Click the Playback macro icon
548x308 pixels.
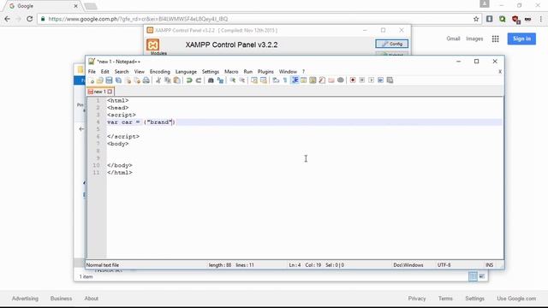click(371, 80)
